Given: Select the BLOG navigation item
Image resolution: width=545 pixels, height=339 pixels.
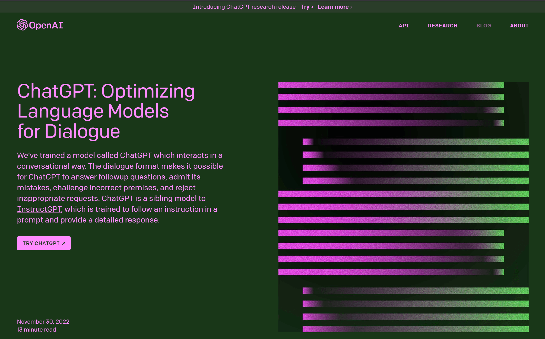Looking at the screenshot, I should 484,26.
